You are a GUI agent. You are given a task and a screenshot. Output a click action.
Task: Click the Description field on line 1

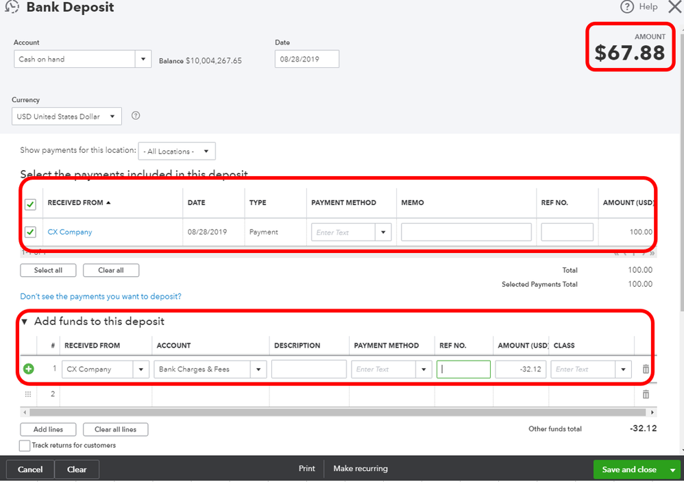[309, 369]
